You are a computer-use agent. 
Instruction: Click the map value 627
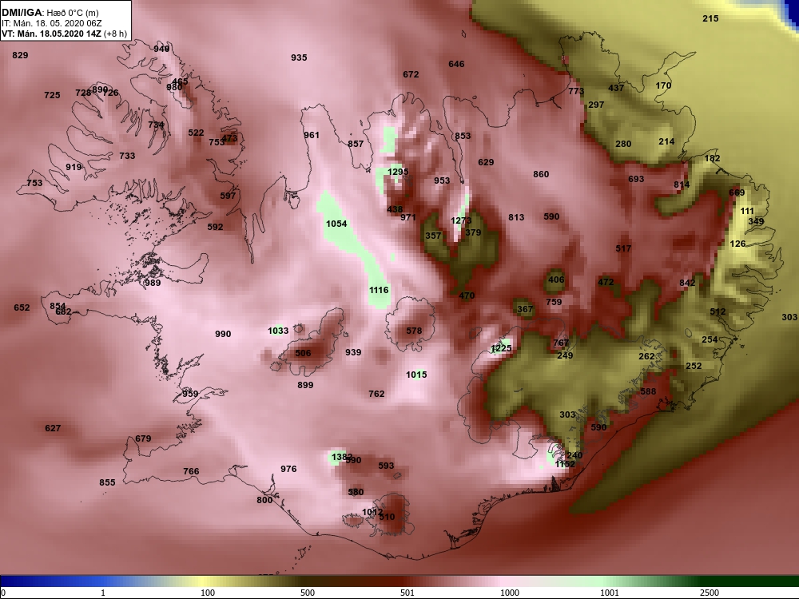pyautogui.click(x=53, y=428)
